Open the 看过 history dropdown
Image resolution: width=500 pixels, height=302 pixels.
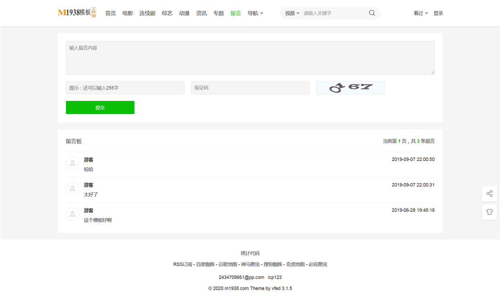(x=421, y=13)
